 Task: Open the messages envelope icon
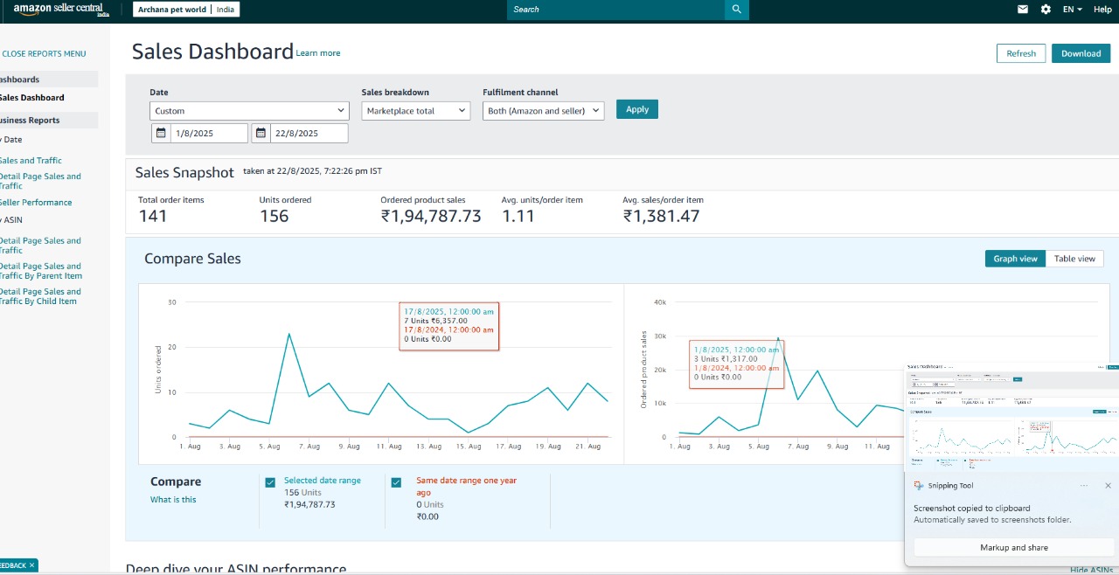[1023, 10]
